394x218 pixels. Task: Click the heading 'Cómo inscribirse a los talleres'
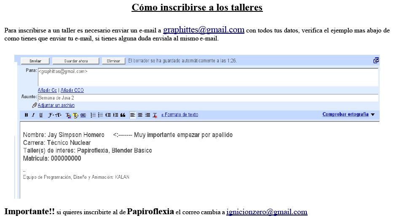(x=197, y=7)
